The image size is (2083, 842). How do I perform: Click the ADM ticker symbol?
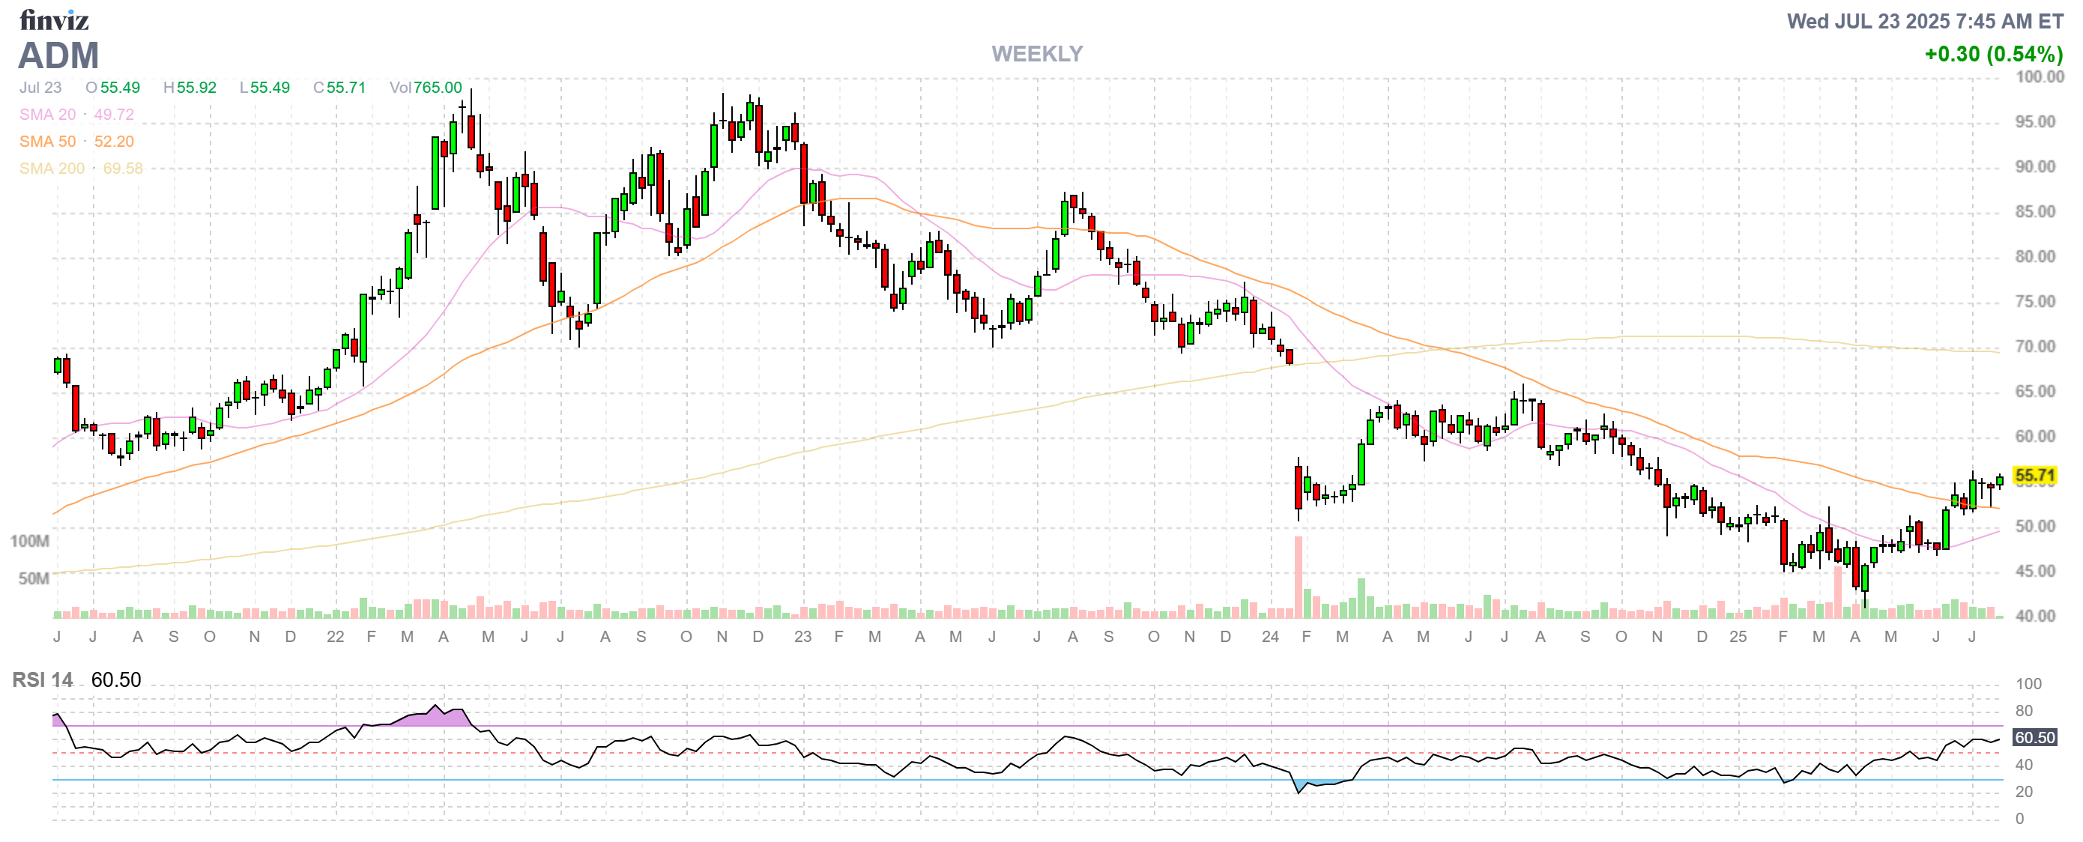click(x=58, y=55)
